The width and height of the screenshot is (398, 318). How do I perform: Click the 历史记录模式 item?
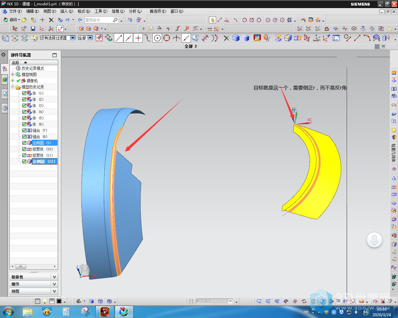click(x=33, y=68)
